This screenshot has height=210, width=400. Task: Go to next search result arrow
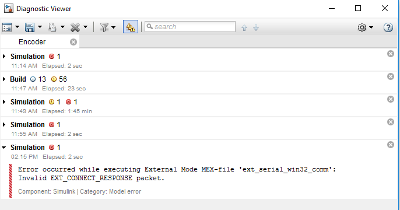tap(256, 27)
